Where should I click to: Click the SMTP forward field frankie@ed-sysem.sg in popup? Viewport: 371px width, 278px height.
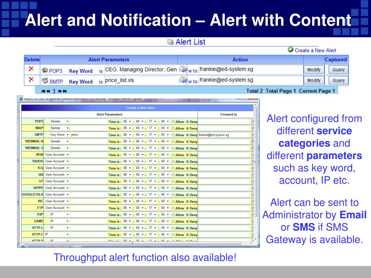224,135
